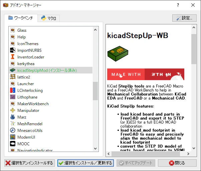Screen dimensions: 201x171
Task: Click the Lithophane purple icon
Action: tap(13, 97)
